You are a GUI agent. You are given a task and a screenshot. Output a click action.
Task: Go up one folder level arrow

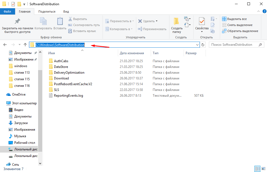pyautogui.click(x=25, y=45)
